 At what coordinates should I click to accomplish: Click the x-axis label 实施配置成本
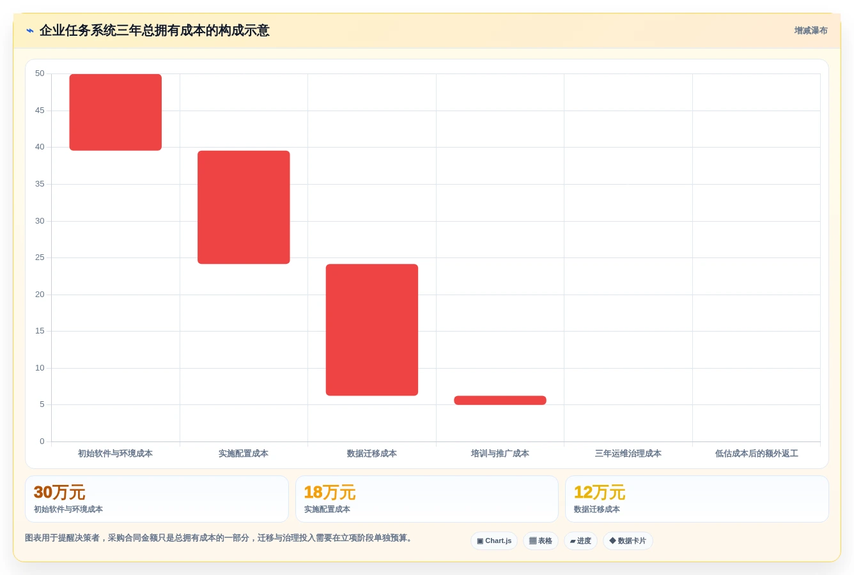(x=244, y=454)
